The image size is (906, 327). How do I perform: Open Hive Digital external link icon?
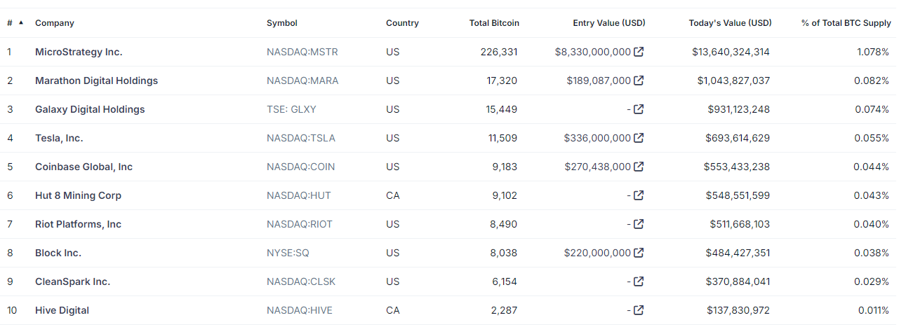[x=639, y=310]
